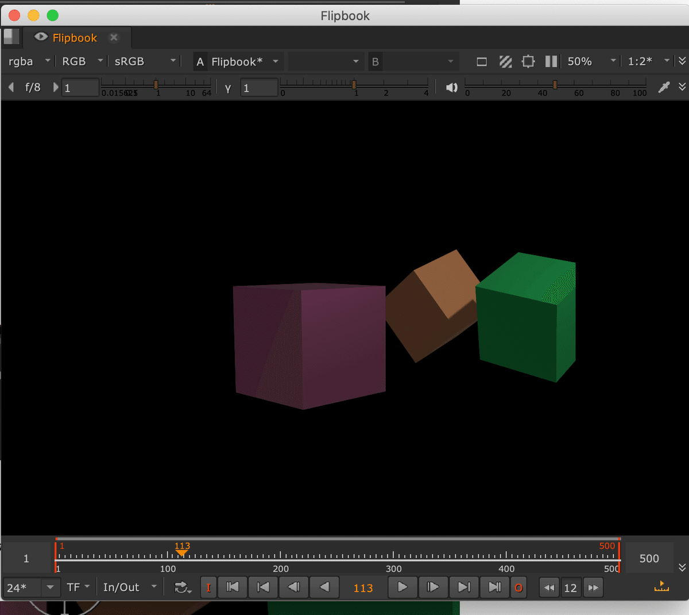The image size is (689, 615).
Task: Click the play backward button
Action: point(324,587)
